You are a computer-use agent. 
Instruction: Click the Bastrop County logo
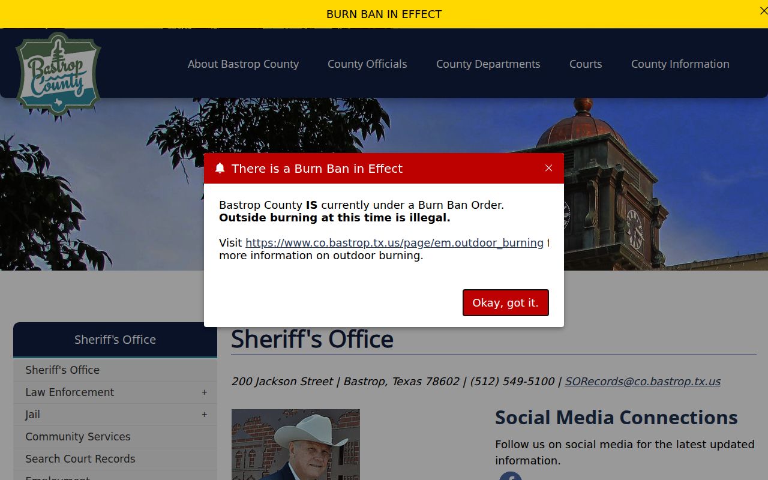[58, 74]
